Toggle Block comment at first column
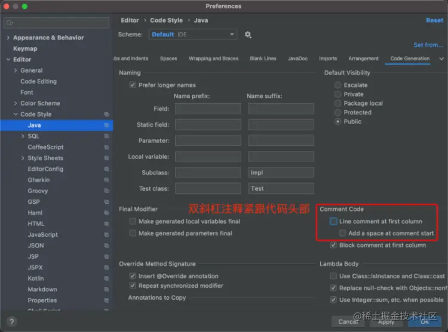This screenshot has height=332, width=448. click(333, 245)
